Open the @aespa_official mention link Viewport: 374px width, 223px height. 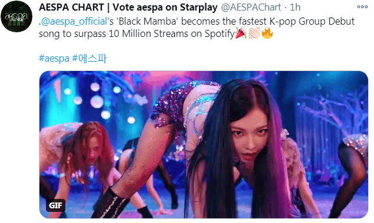(74, 21)
